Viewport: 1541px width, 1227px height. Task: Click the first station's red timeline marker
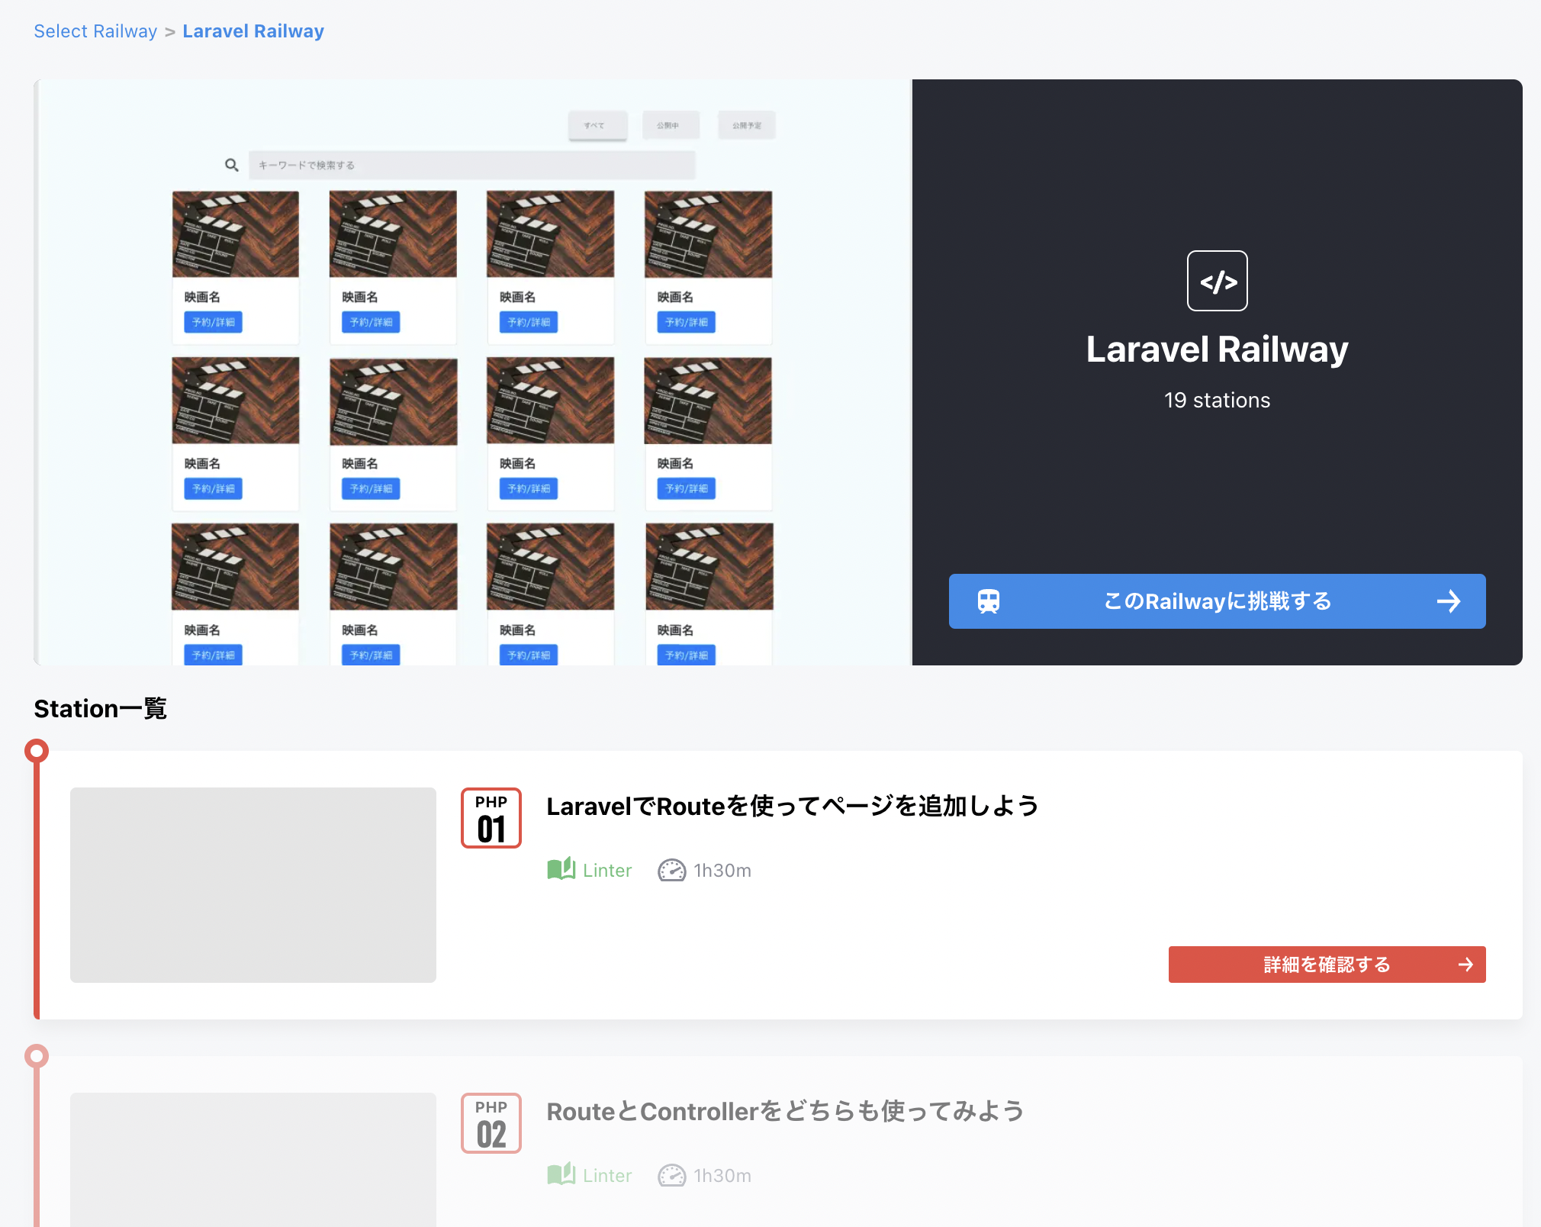point(37,751)
